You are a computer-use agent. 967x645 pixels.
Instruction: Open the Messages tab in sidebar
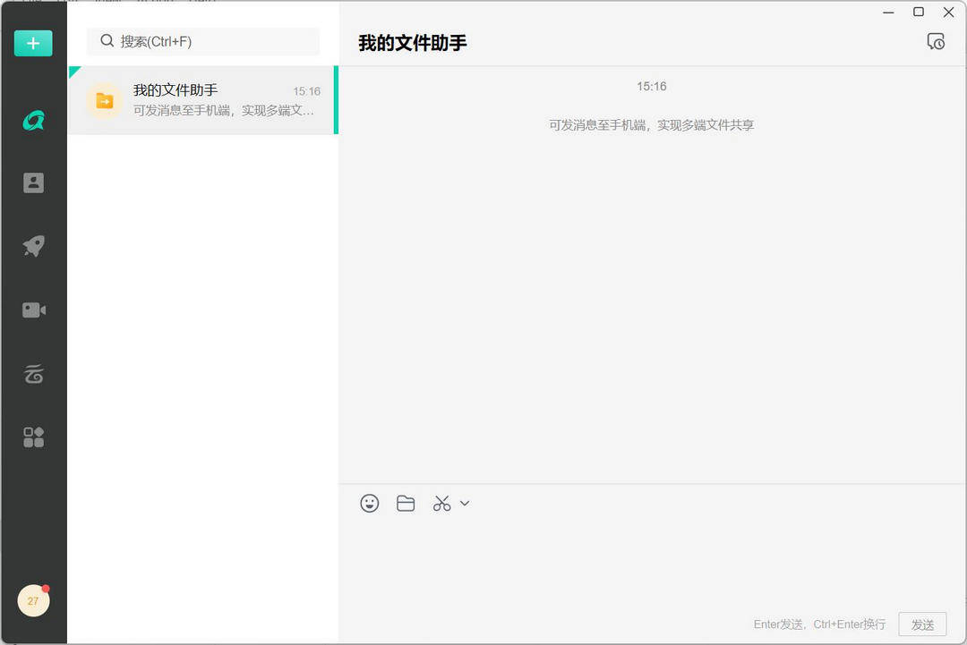point(33,120)
